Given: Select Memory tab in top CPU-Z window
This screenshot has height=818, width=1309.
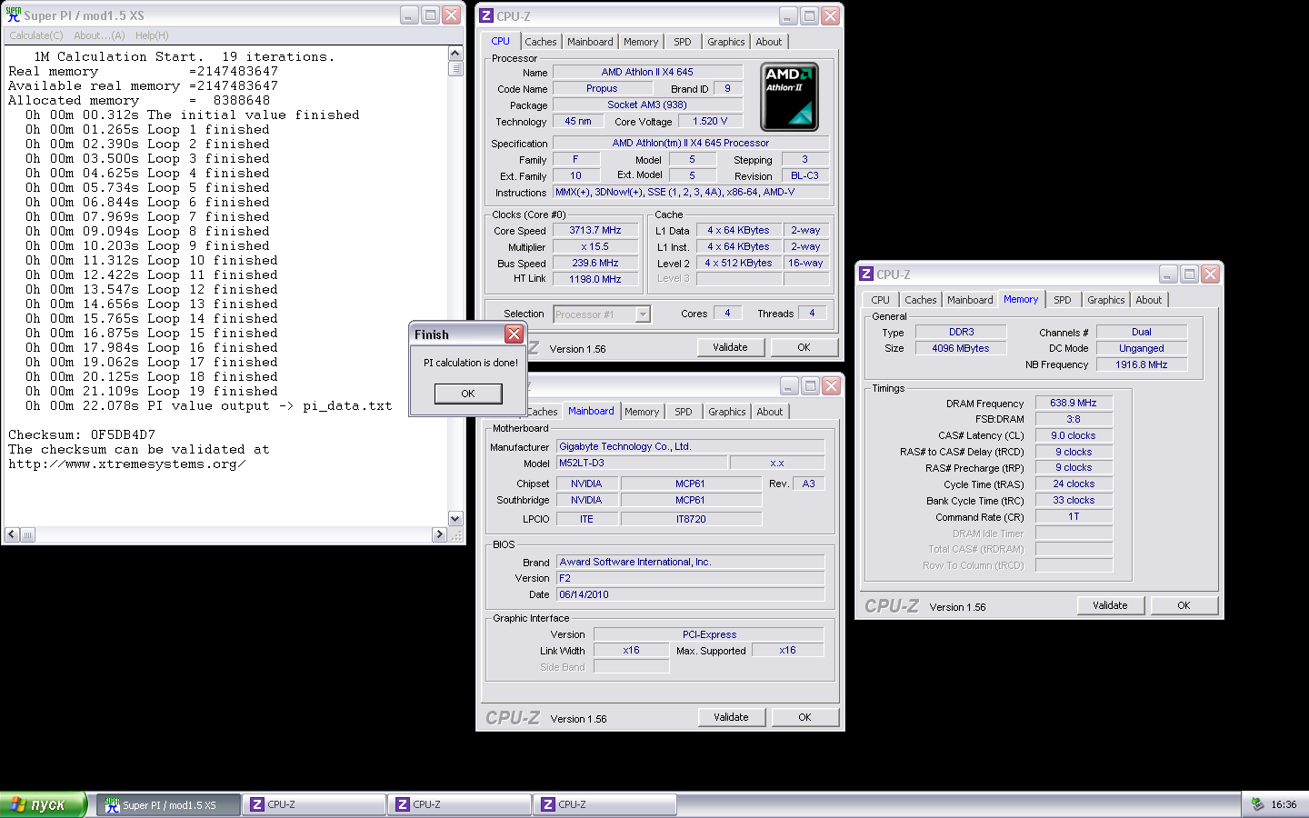Looking at the screenshot, I should coord(641,42).
